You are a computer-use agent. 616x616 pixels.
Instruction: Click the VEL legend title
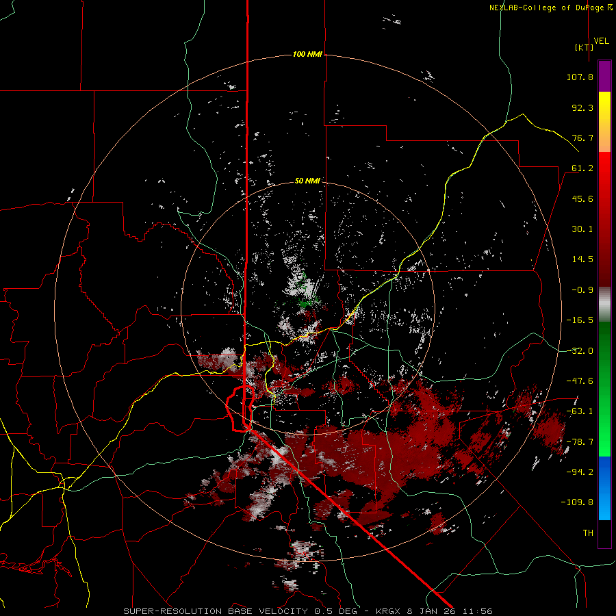point(601,40)
